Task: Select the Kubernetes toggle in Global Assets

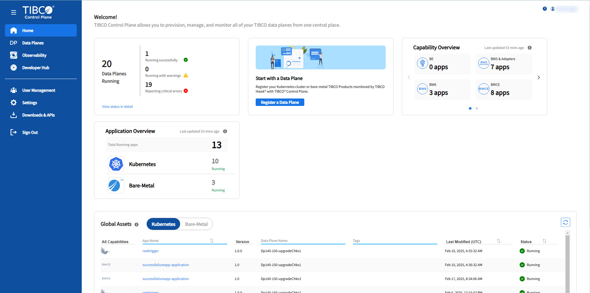Action: click(x=163, y=224)
